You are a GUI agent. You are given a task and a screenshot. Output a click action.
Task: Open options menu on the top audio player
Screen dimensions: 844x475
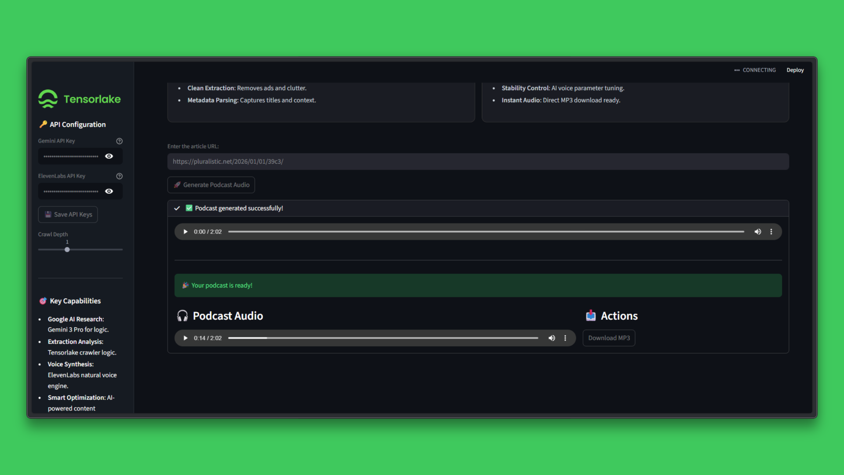tap(771, 231)
